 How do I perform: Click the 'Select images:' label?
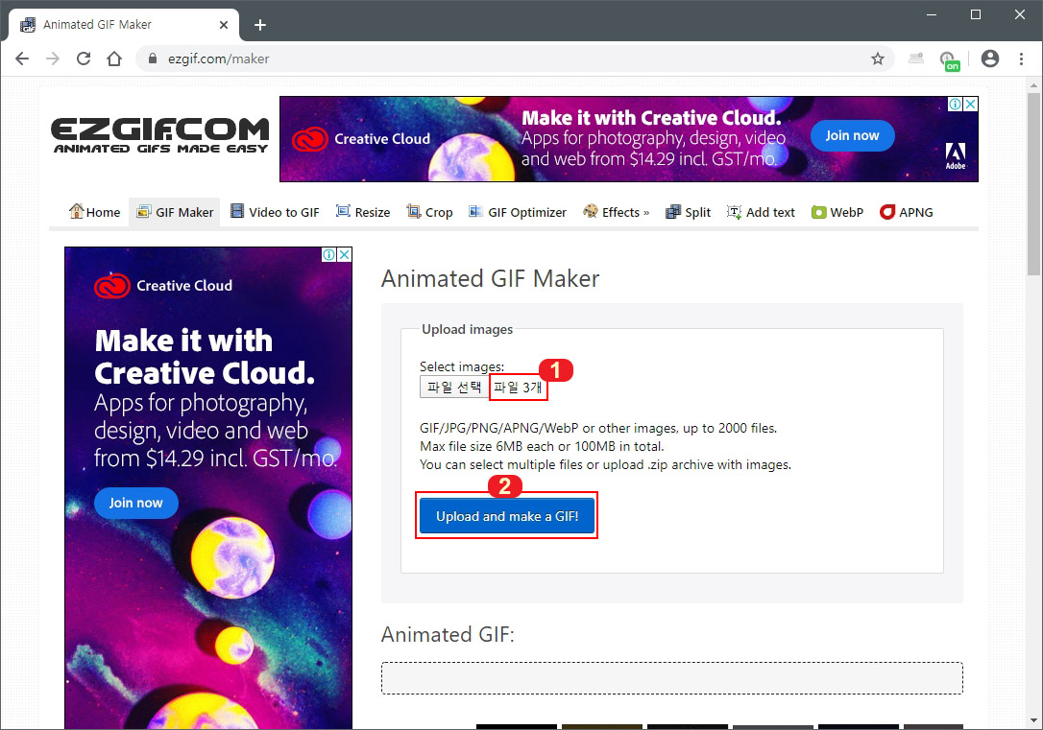pyautogui.click(x=462, y=366)
